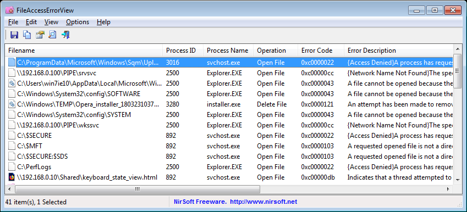Click the '41 item(s), 1 Selected' status text
Viewport: 467px width, 212px height.
(x=36, y=202)
